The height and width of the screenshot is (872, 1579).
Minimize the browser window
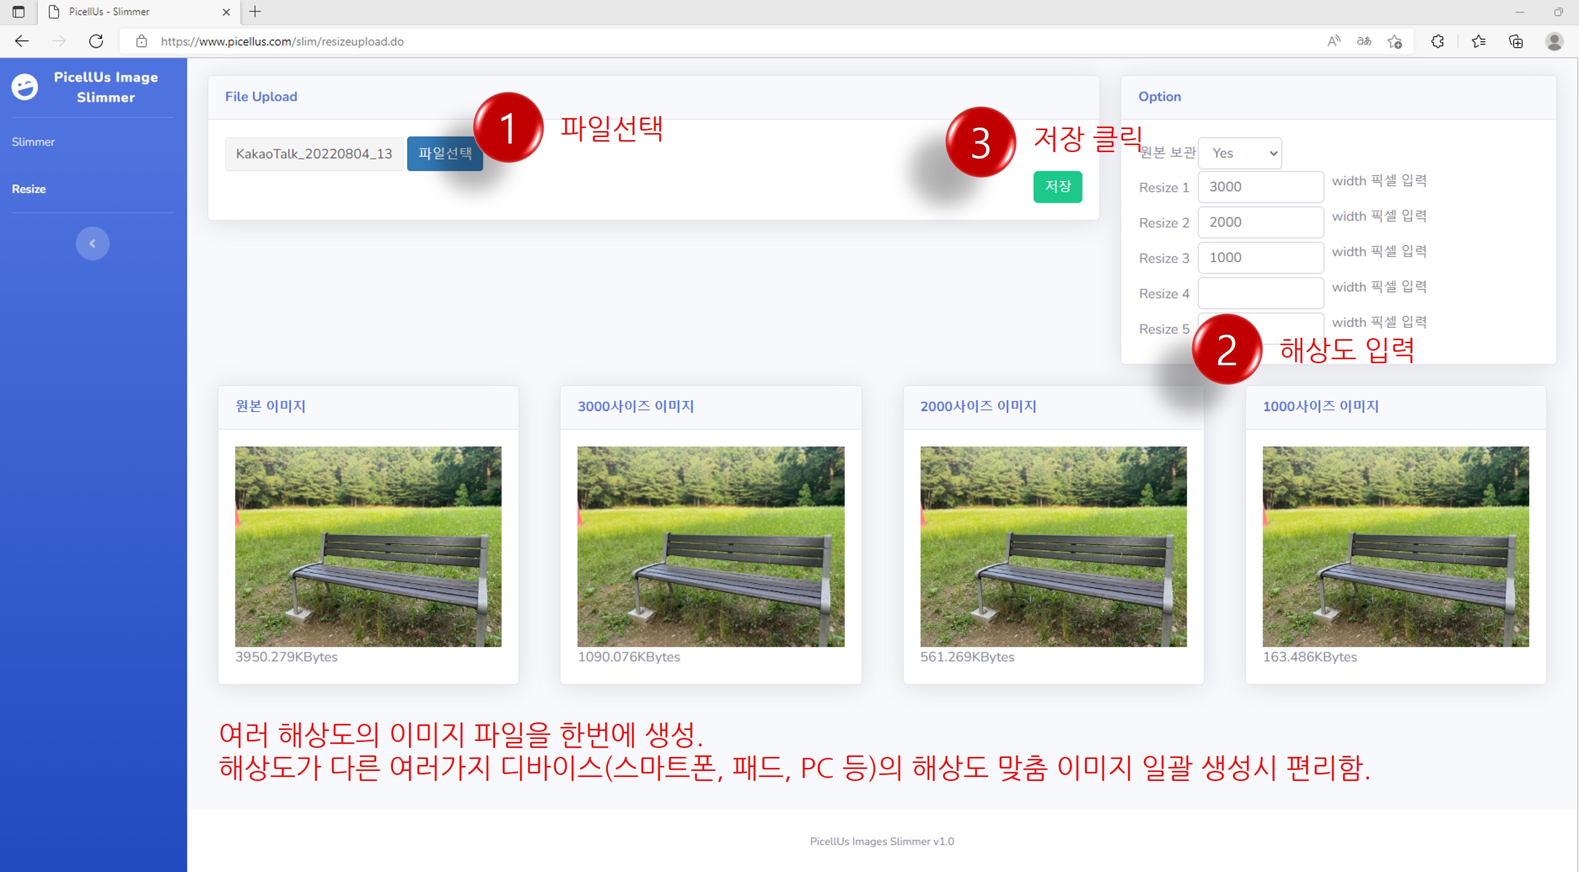coord(1519,12)
